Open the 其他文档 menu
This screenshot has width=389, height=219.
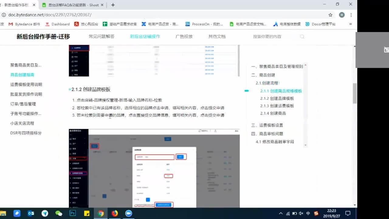pos(217,36)
